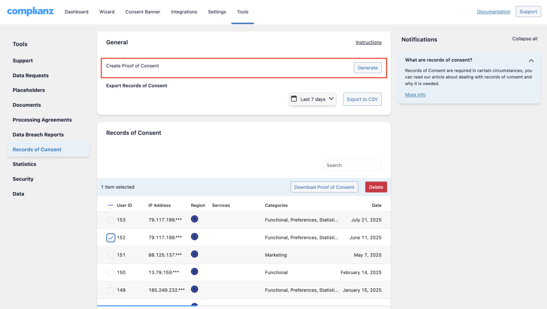Uncheck the checkbox for user 152
Screen dimensions: 547x309
pyautogui.click(x=110, y=238)
